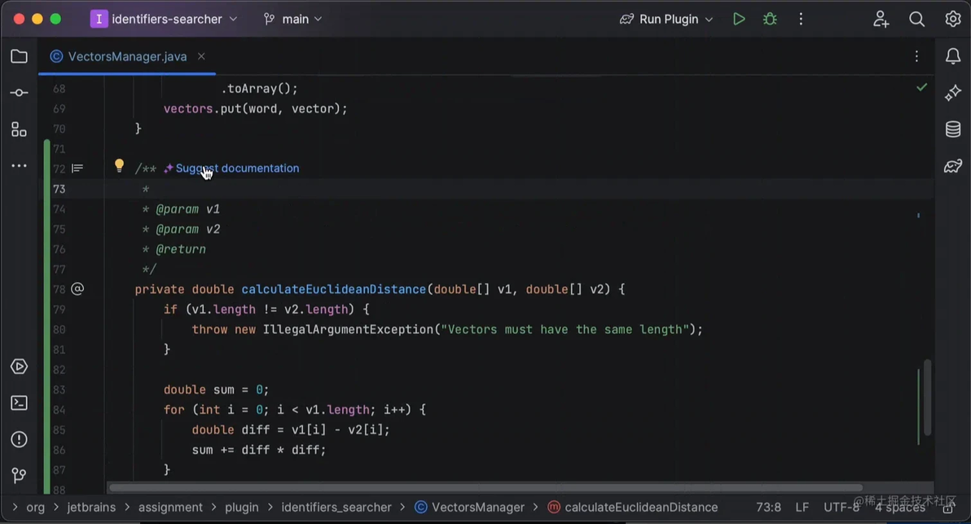Image resolution: width=971 pixels, height=524 pixels.
Task: Click the @param v1 doc line
Action: point(181,209)
